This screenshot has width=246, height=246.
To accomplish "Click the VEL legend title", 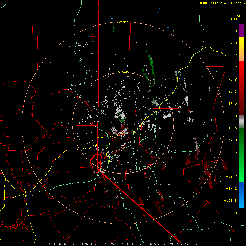I will click(240, 16).
